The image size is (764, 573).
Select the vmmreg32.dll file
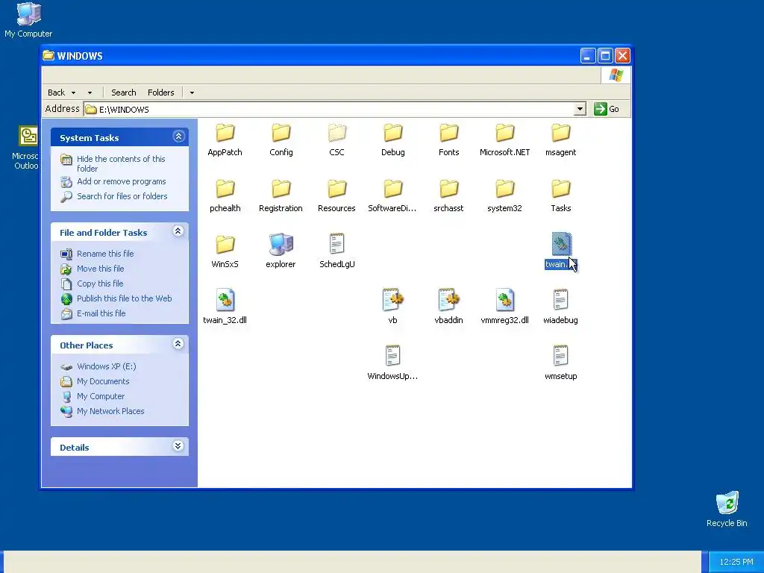click(x=505, y=307)
